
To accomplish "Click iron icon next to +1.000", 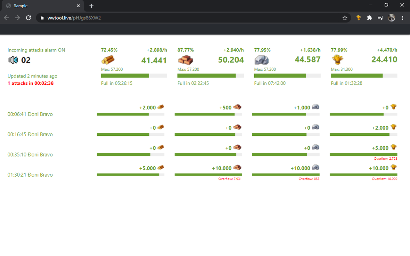I will [x=316, y=107].
